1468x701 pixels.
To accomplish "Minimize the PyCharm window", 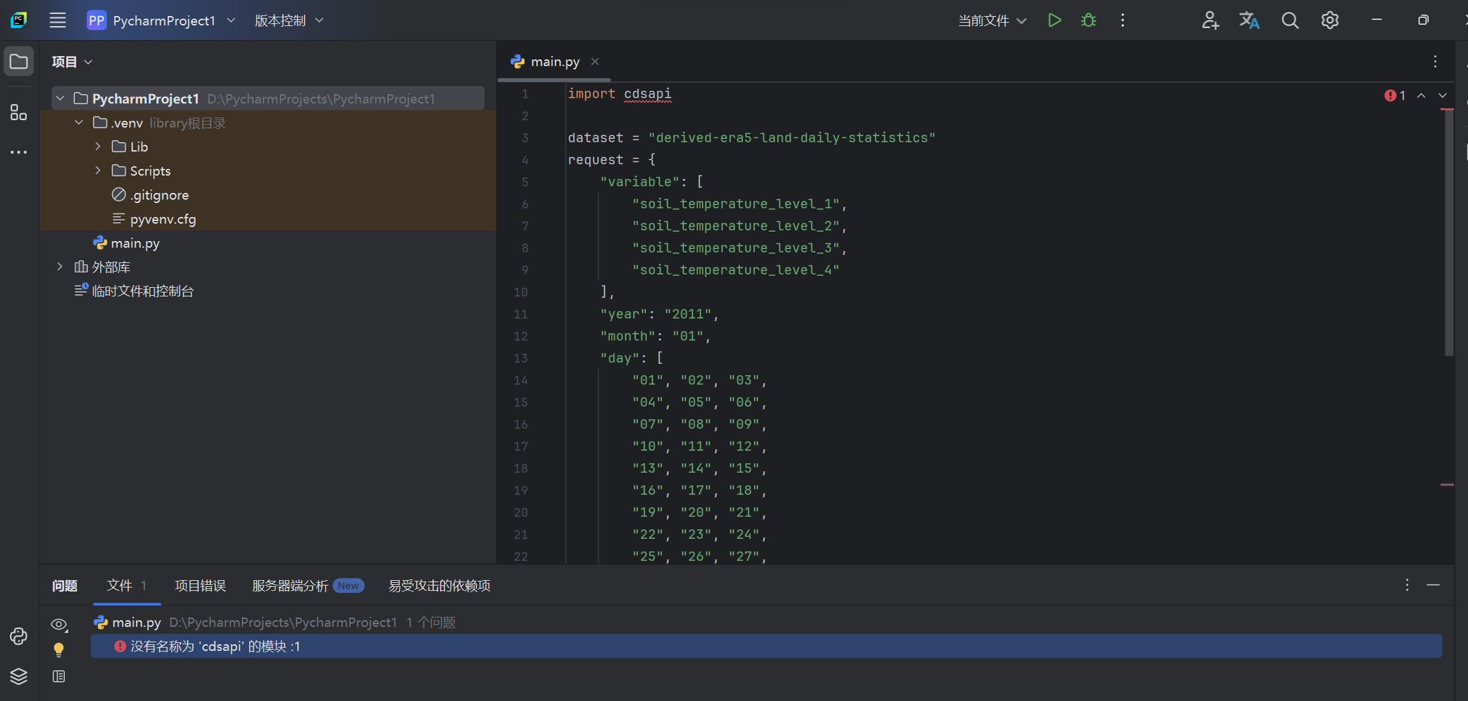I will click(x=1377, y=20).
